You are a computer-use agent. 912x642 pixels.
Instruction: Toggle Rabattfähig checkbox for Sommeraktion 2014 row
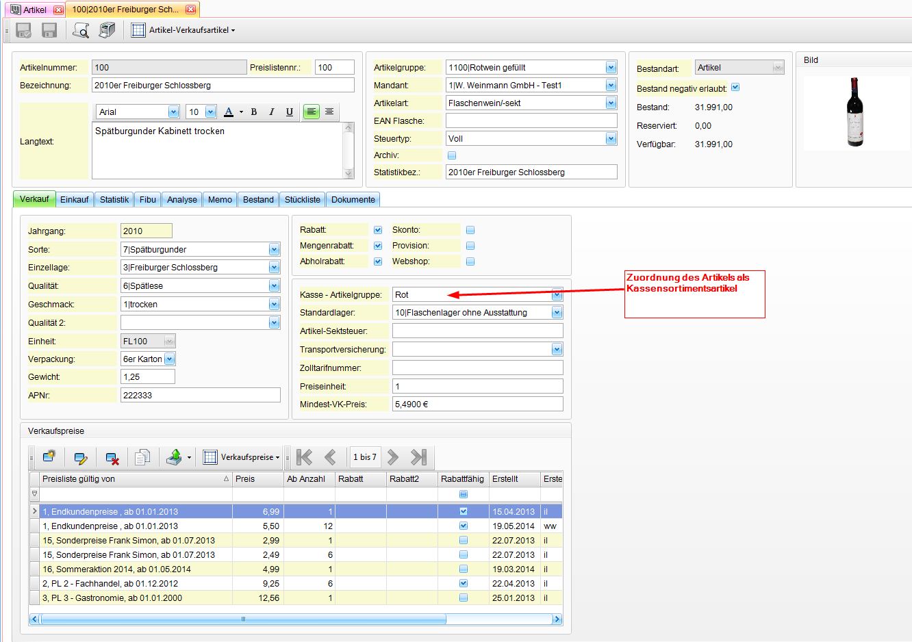tap(464, 569)
